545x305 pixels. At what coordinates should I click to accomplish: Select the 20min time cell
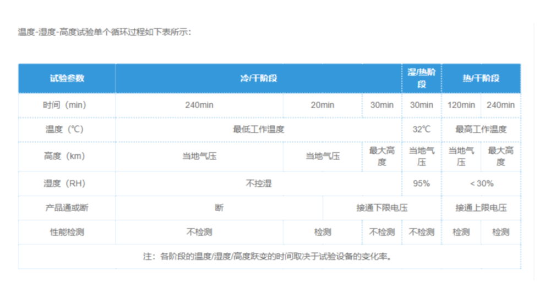322,105
